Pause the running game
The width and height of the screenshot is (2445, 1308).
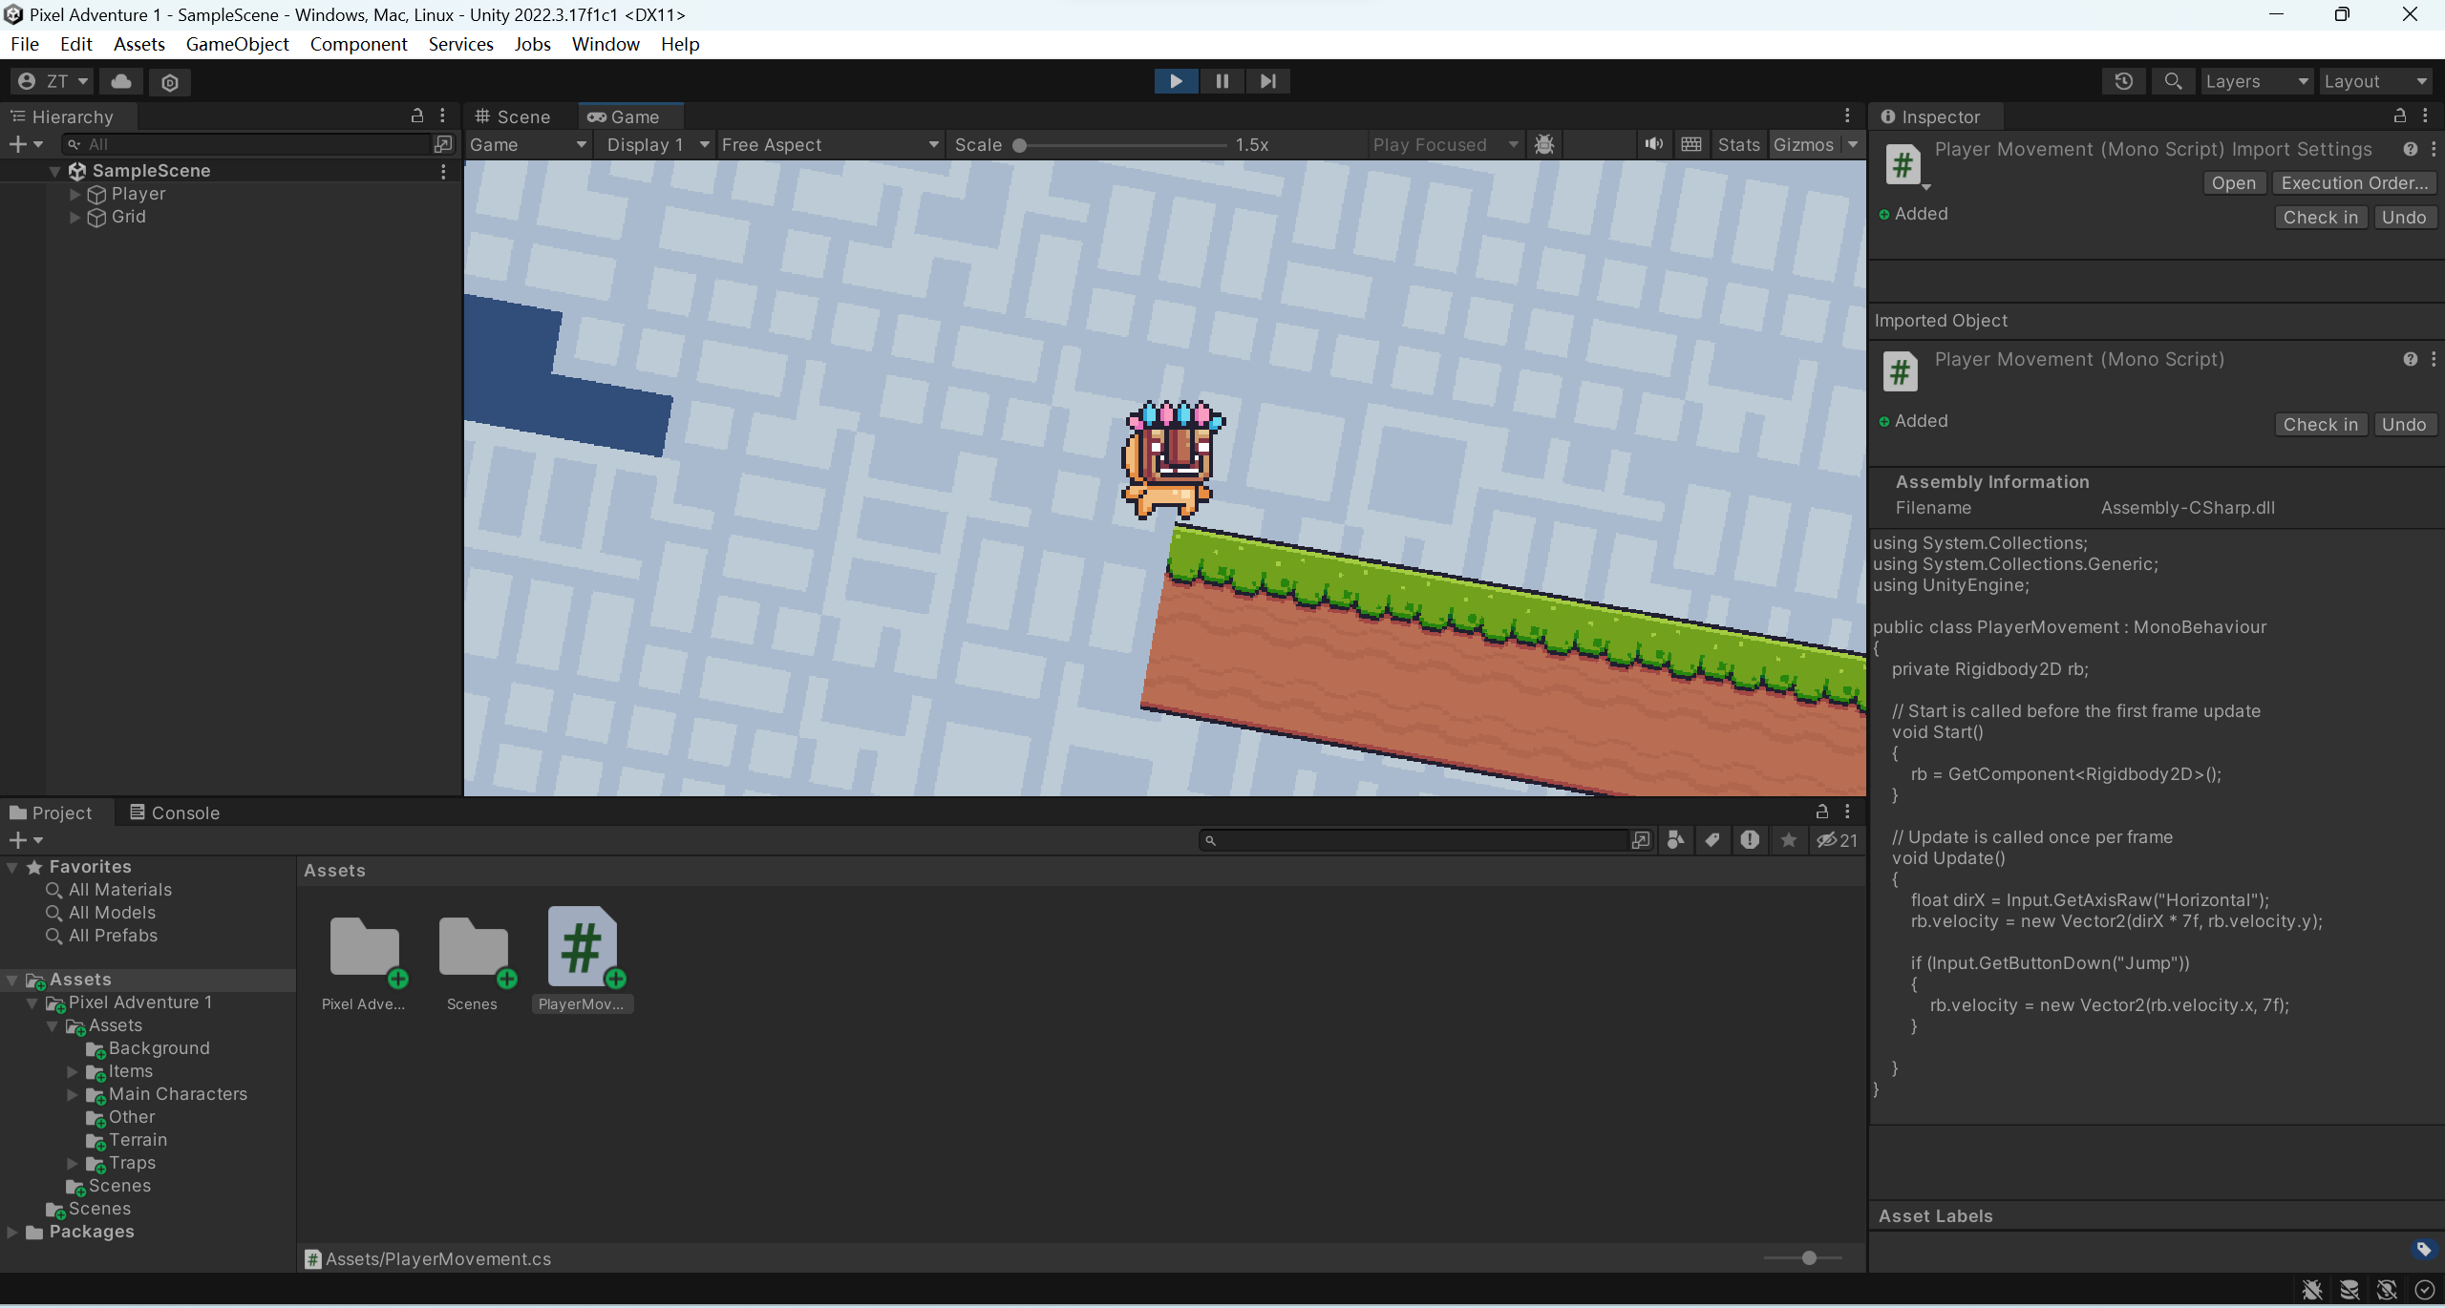(1222, 81)
